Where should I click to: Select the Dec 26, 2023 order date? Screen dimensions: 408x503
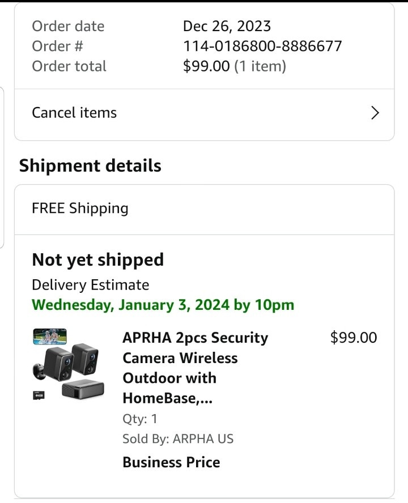click(227, 26)
